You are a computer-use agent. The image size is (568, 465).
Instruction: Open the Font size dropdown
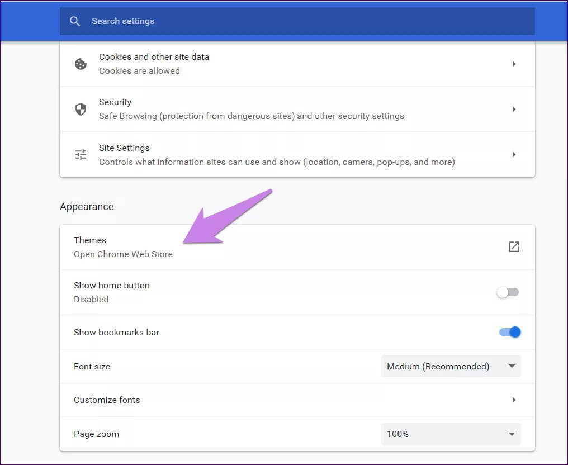451,366
